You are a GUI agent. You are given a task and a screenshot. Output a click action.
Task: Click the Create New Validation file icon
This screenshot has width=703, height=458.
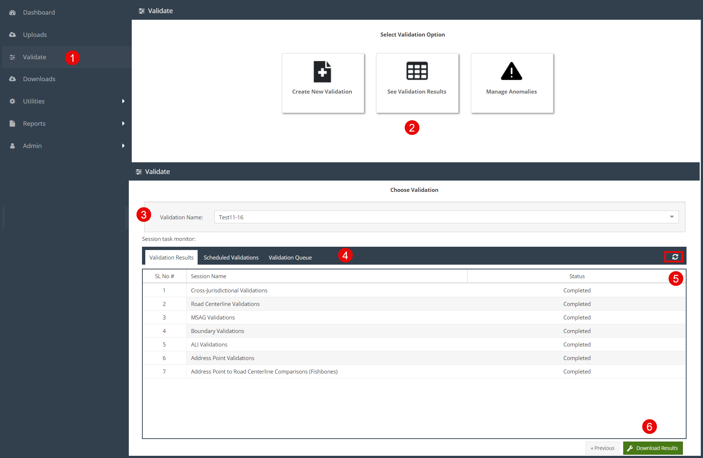(x=322, y=72)
